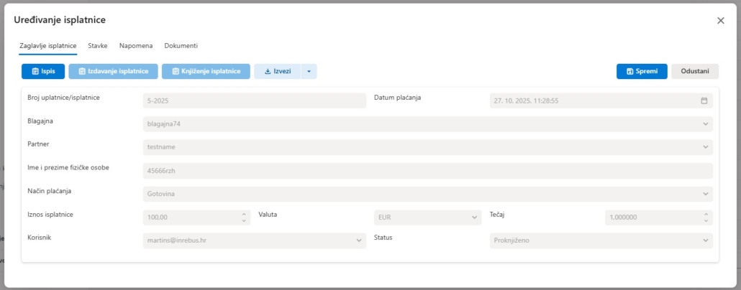Open the Napomena tab
This screenshot has height=290, width=741.
point(136,45)
